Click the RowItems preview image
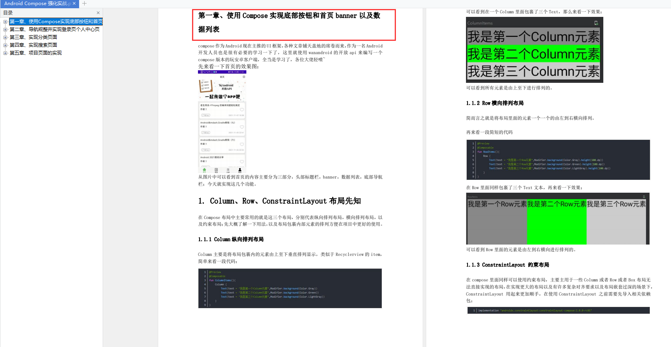This screenshot has height=347, width=671. (558, 219)
